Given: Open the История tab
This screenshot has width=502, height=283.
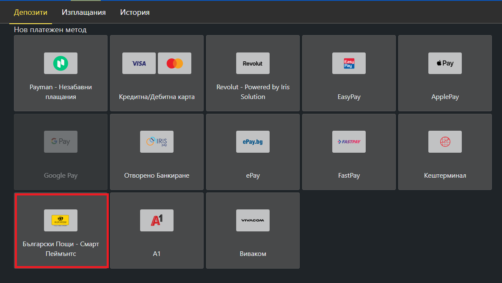Looking at the screenshot, I should [135, 12].
